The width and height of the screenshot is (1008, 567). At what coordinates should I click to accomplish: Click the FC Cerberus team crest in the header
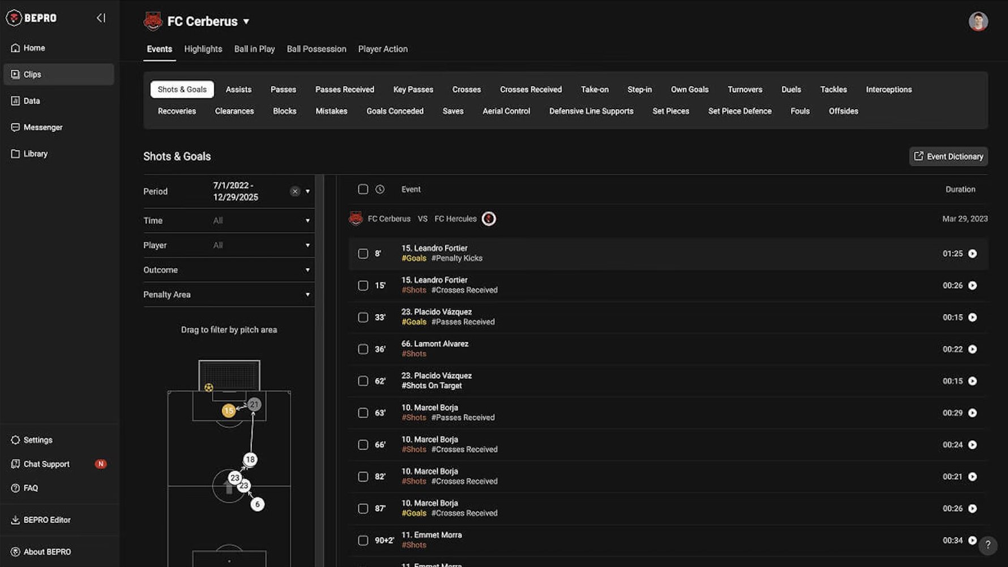pyautogui.click(x=152, y=22)
